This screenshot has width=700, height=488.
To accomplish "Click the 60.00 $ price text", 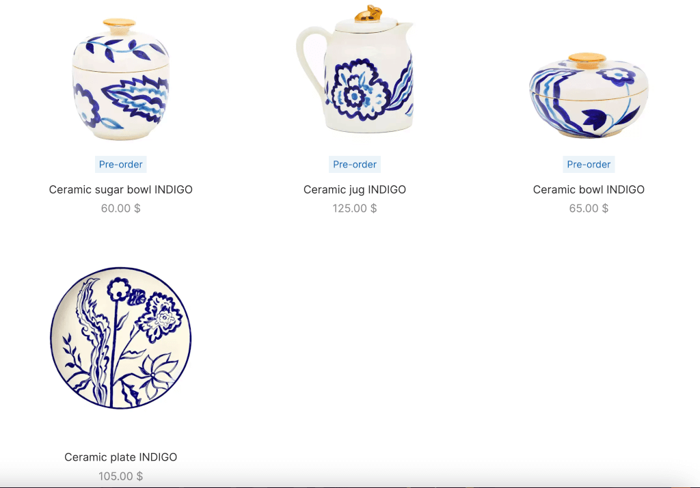I will [x=120, y=208].
